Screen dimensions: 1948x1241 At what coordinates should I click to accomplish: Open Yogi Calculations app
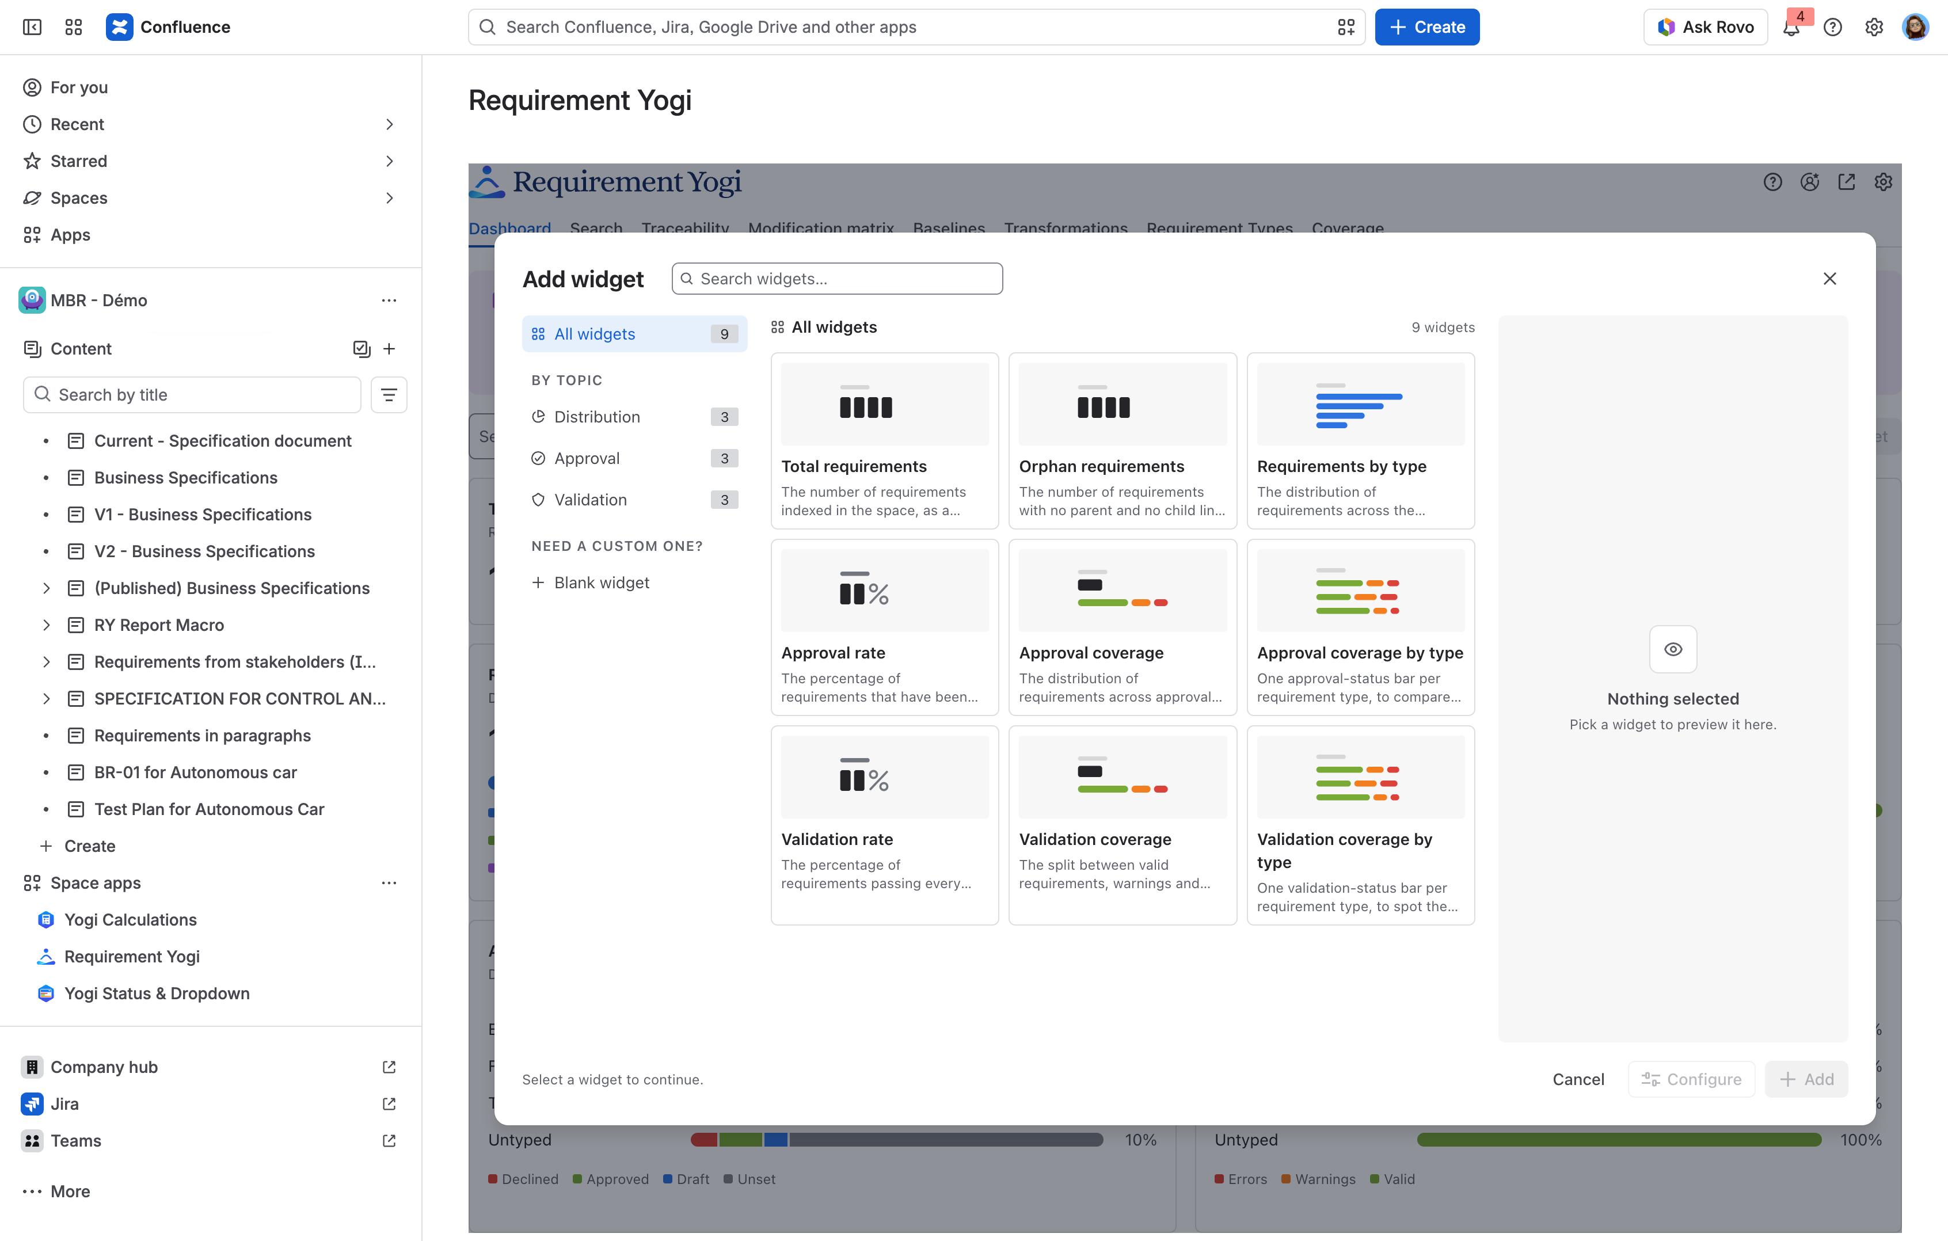pos(130,920)
